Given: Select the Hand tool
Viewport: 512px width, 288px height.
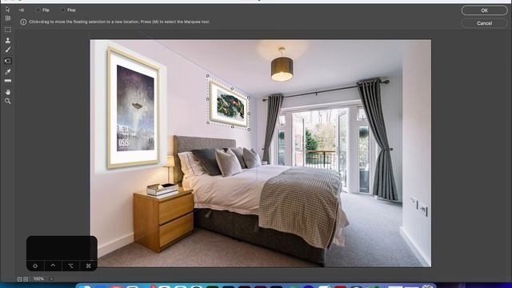Looking at the screenshot, I should (7, 92).
